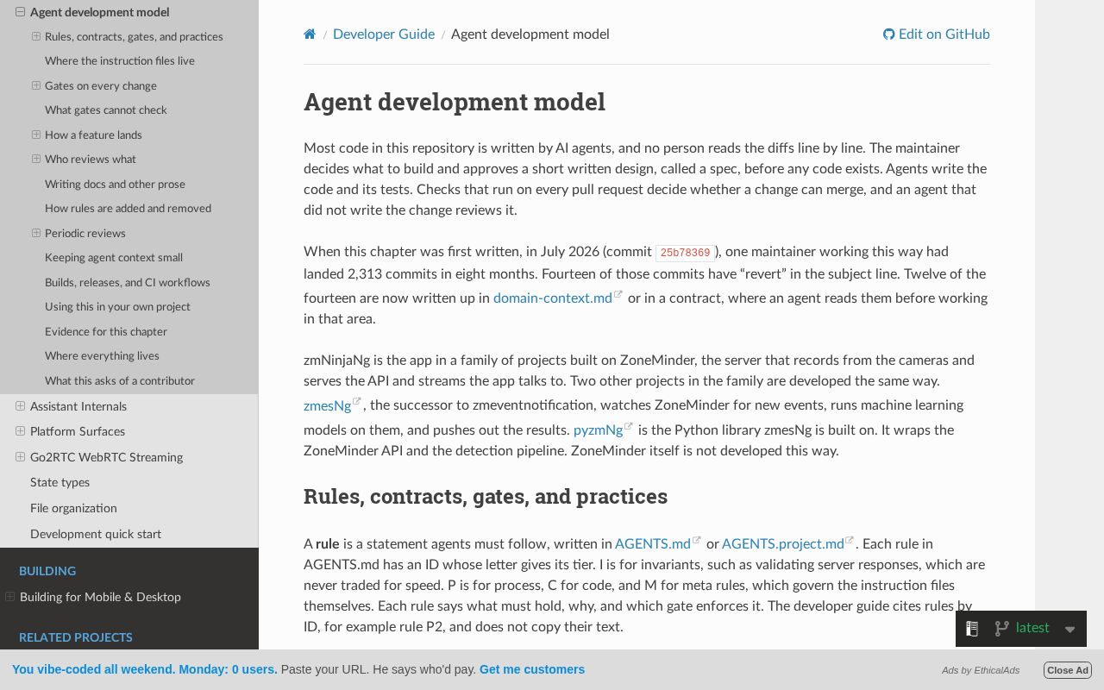
Task: Click the Rules, contracts, gates, and practices heading
Action: click(x=486, y=497)
